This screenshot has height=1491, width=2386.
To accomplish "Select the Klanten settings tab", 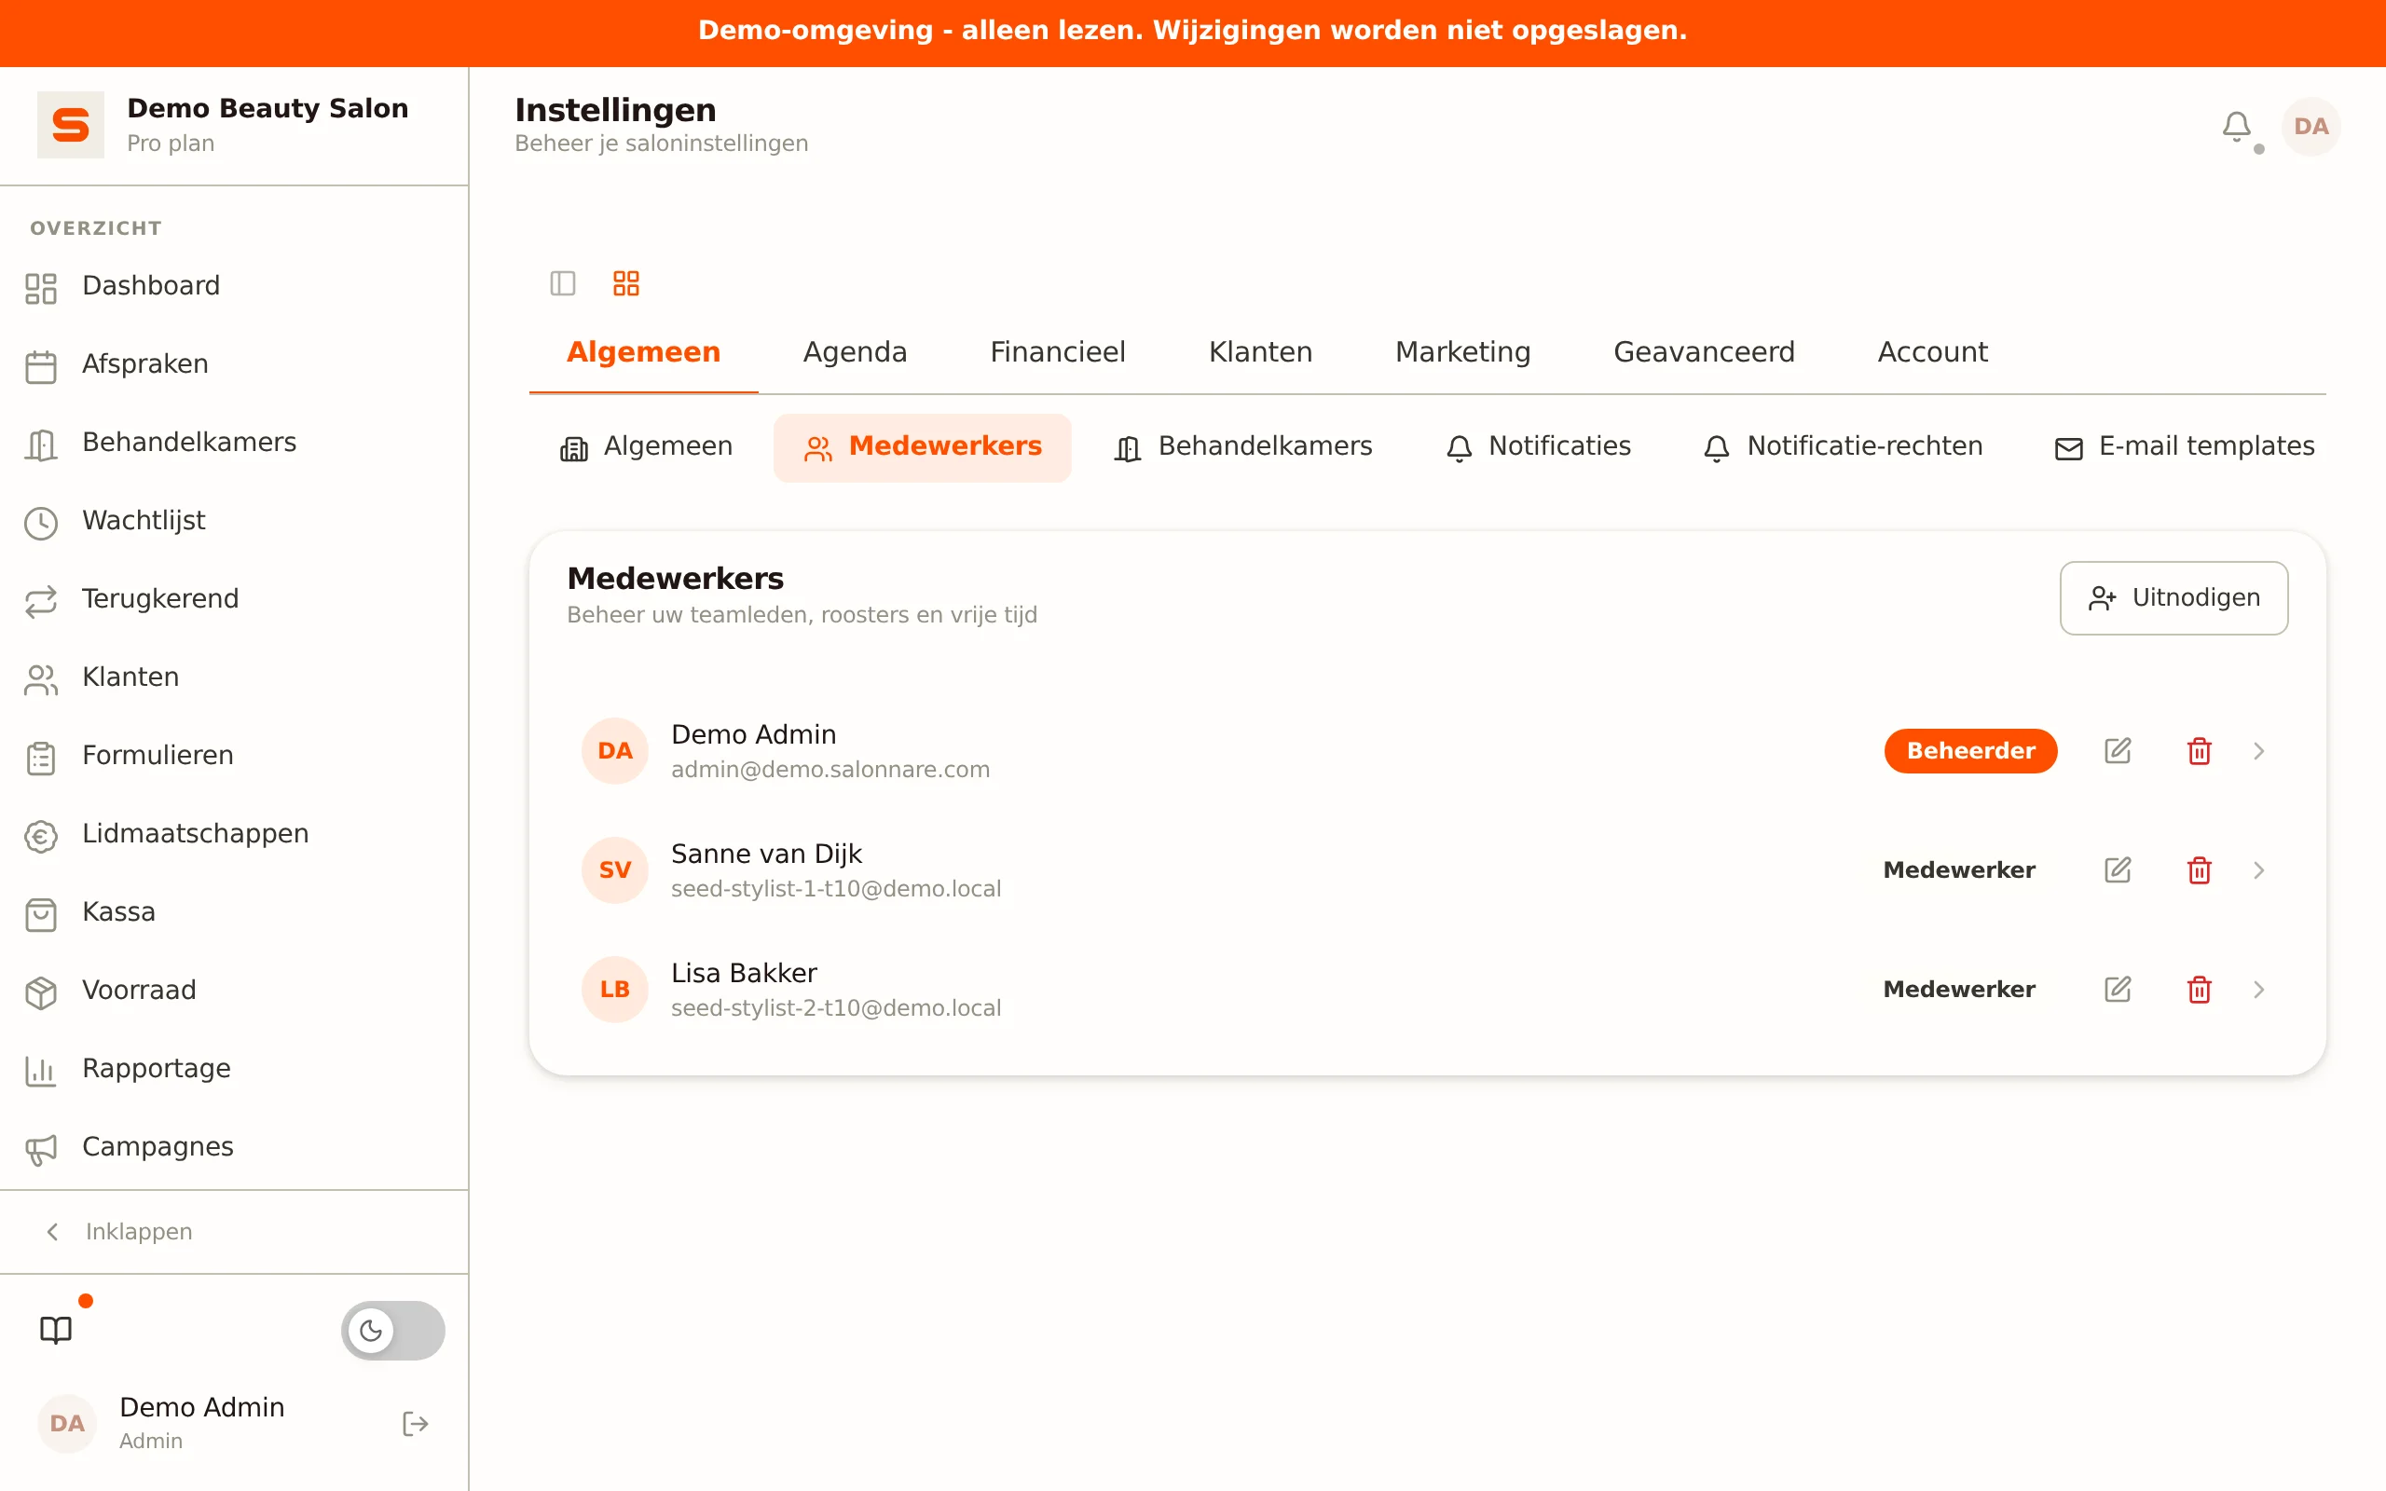I will click(1260, 352).
